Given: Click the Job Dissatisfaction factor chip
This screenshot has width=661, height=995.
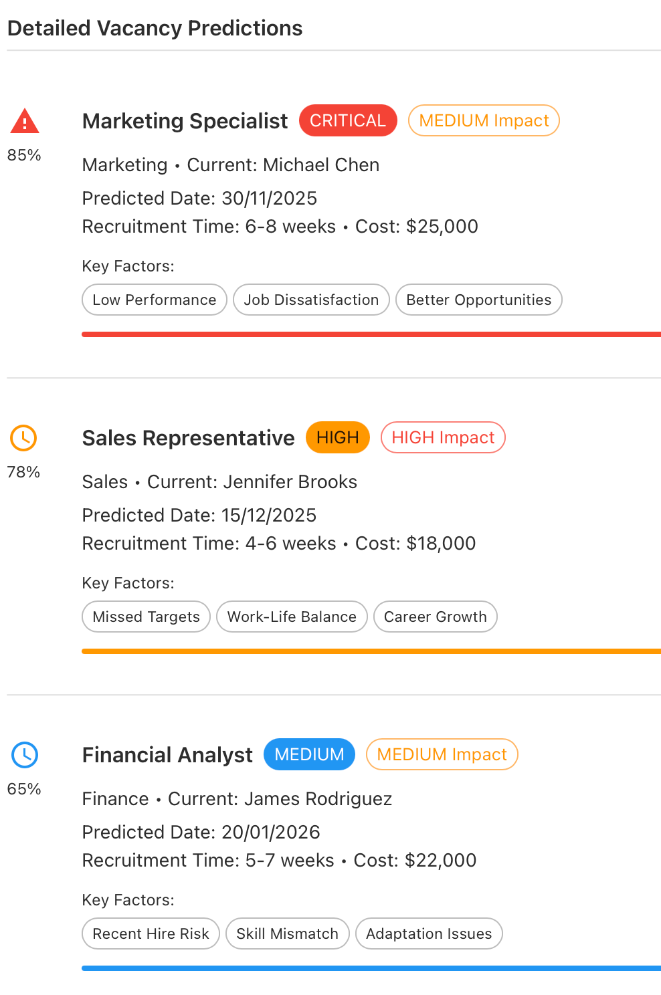Looking at the screenshot, I should 311,300.
